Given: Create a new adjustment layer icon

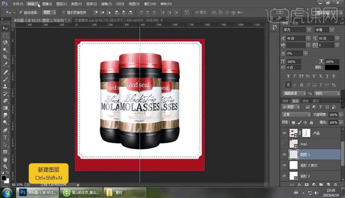Looking at the screenshot, I should (314, 184).
